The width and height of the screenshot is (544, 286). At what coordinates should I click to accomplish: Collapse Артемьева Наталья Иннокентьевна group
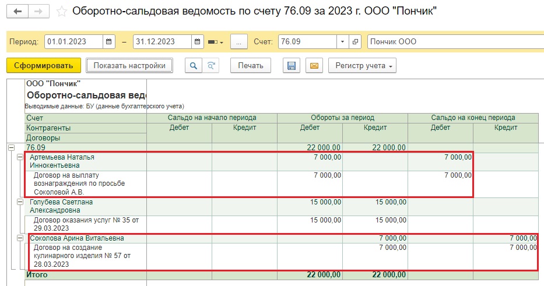20,157
